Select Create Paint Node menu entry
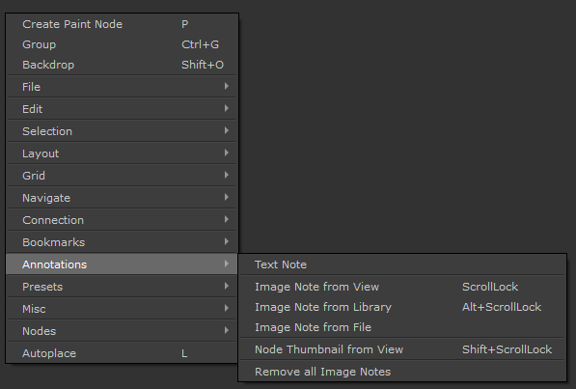Viewport: 576px width, 389px height. (x=122, y=24)
